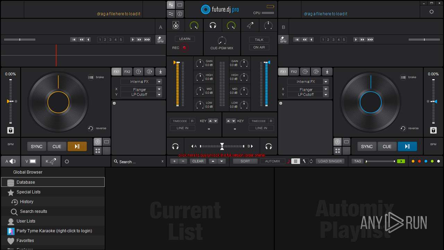Click the crossfader handle

coord(222,146)
